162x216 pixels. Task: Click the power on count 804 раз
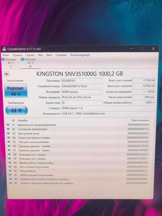(x=144, y=97)
